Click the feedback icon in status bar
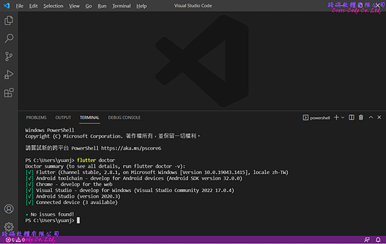 click(367, 239)
